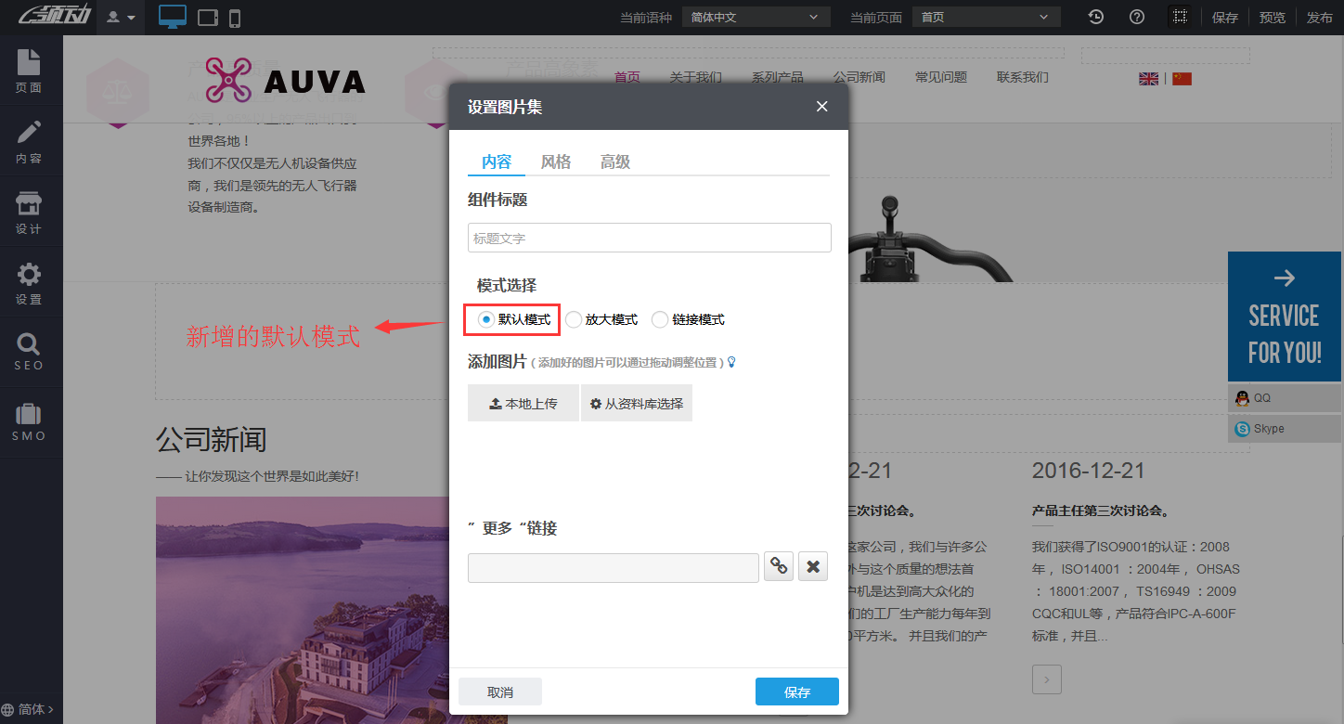Select the 默认模式 radio button
The width and height of the screenshot is (1344, 724).
(485, 319)
